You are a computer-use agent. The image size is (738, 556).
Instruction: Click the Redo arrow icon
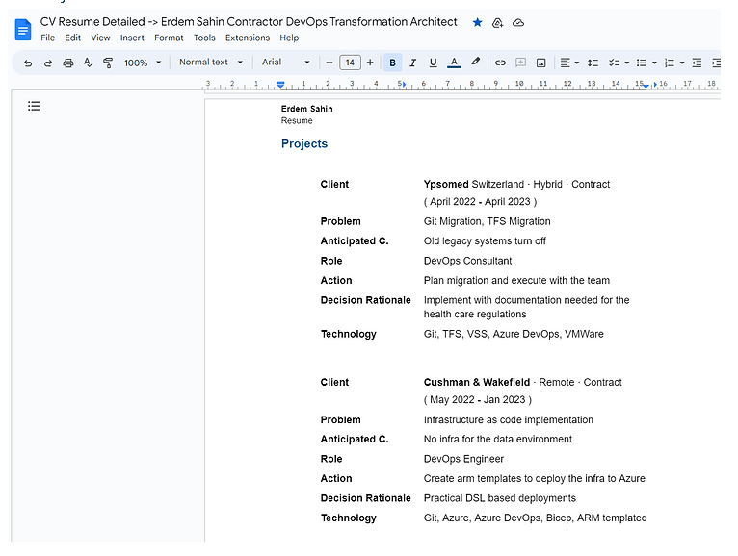coord(48,63)
